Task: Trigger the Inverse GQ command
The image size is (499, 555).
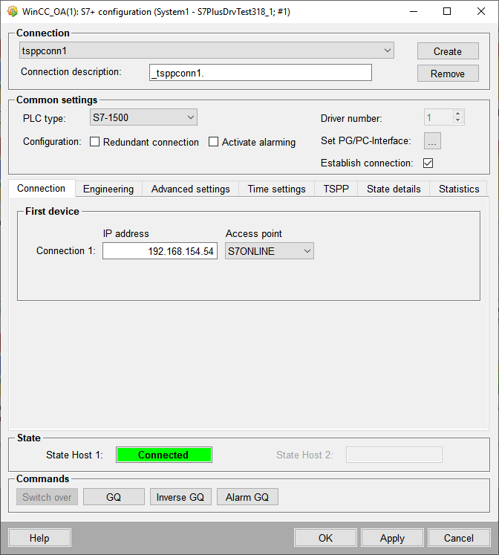Action: pos(180,497)
